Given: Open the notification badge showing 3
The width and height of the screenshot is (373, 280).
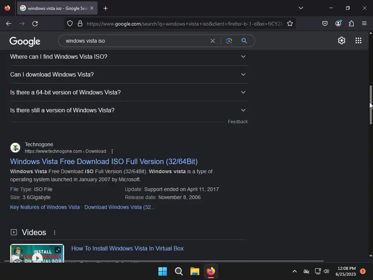Looking at the screenshot, I should (x=362, y=271).
